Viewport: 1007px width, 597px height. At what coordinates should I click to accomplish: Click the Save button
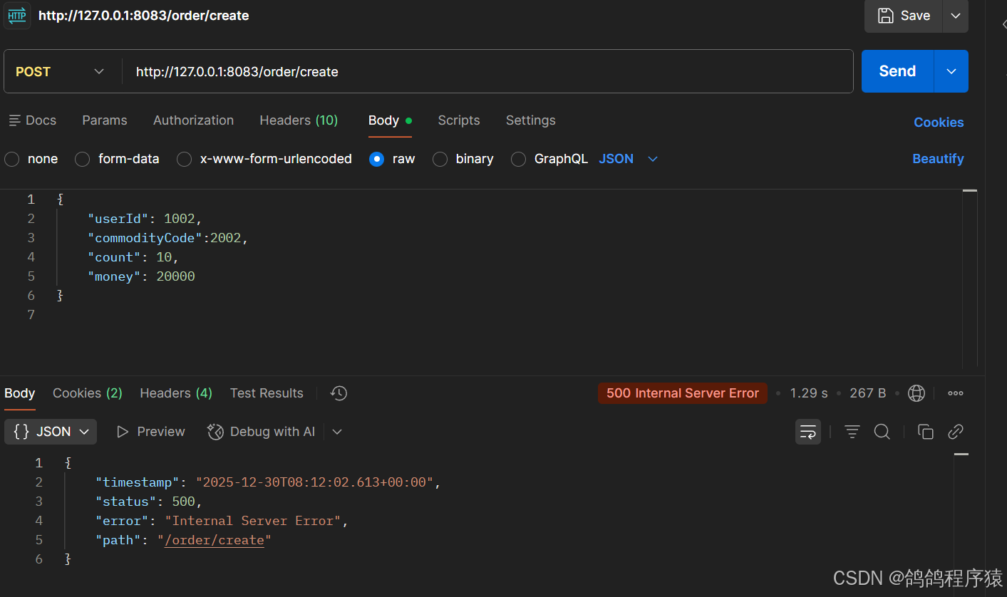click(x=904, y=16)
